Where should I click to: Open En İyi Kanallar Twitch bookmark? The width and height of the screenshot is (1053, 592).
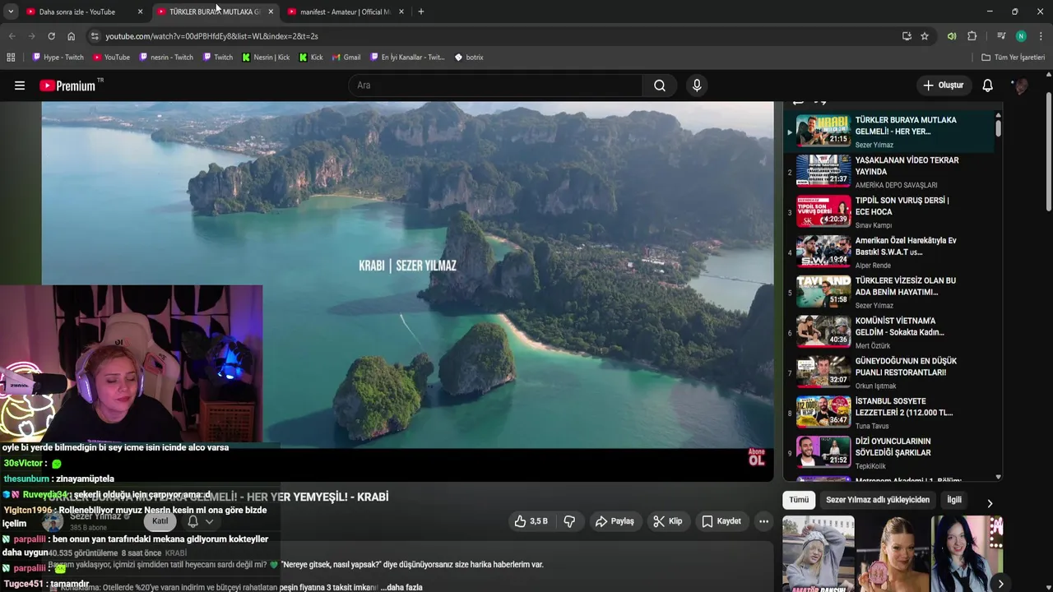click(x=407, y=58)
